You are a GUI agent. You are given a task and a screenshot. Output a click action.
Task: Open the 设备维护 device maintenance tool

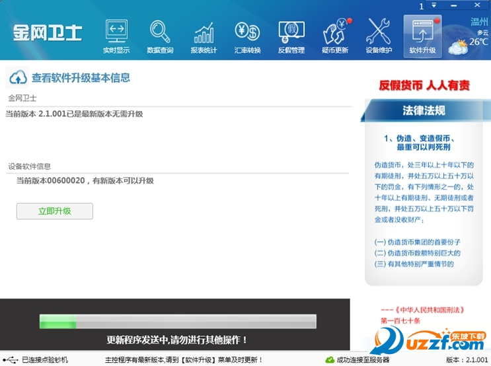379,36
